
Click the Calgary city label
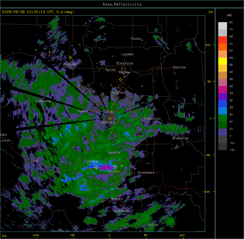pos(113,171)
